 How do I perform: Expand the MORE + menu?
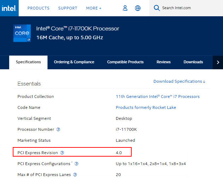pos(94,8)
